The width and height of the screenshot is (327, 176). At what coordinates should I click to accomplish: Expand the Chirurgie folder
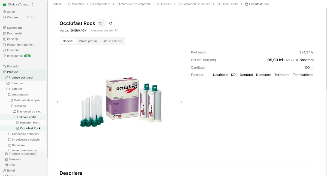point(17,83)
